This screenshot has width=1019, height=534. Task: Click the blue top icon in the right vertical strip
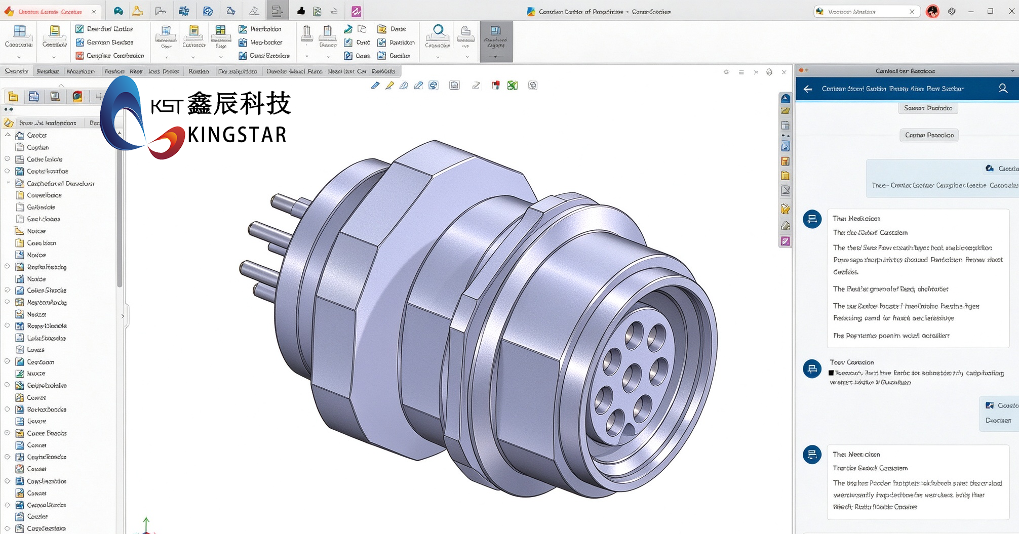(x=785, y=98)
